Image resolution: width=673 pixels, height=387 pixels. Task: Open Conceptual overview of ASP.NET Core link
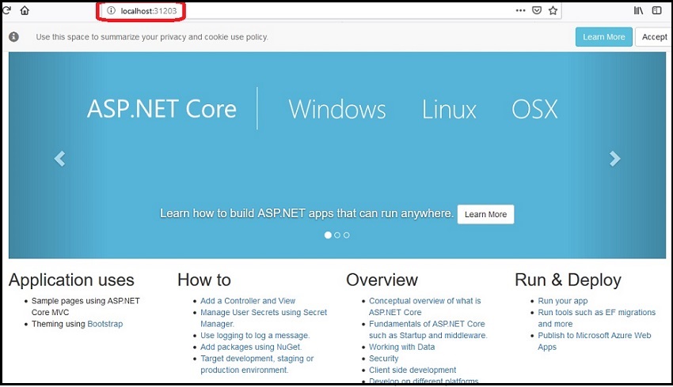(x=425, y=306)
